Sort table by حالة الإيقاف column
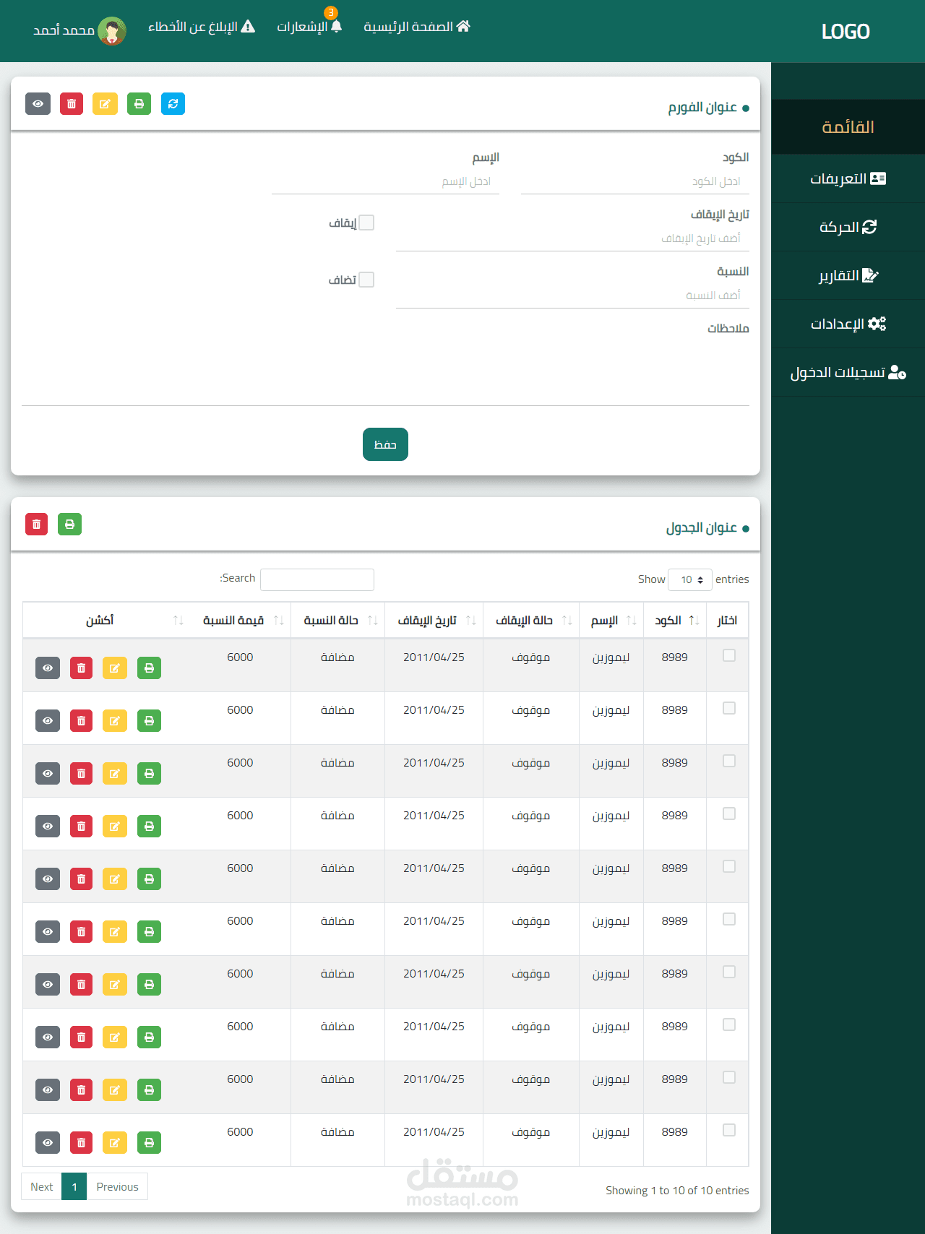 click(531, 621)
